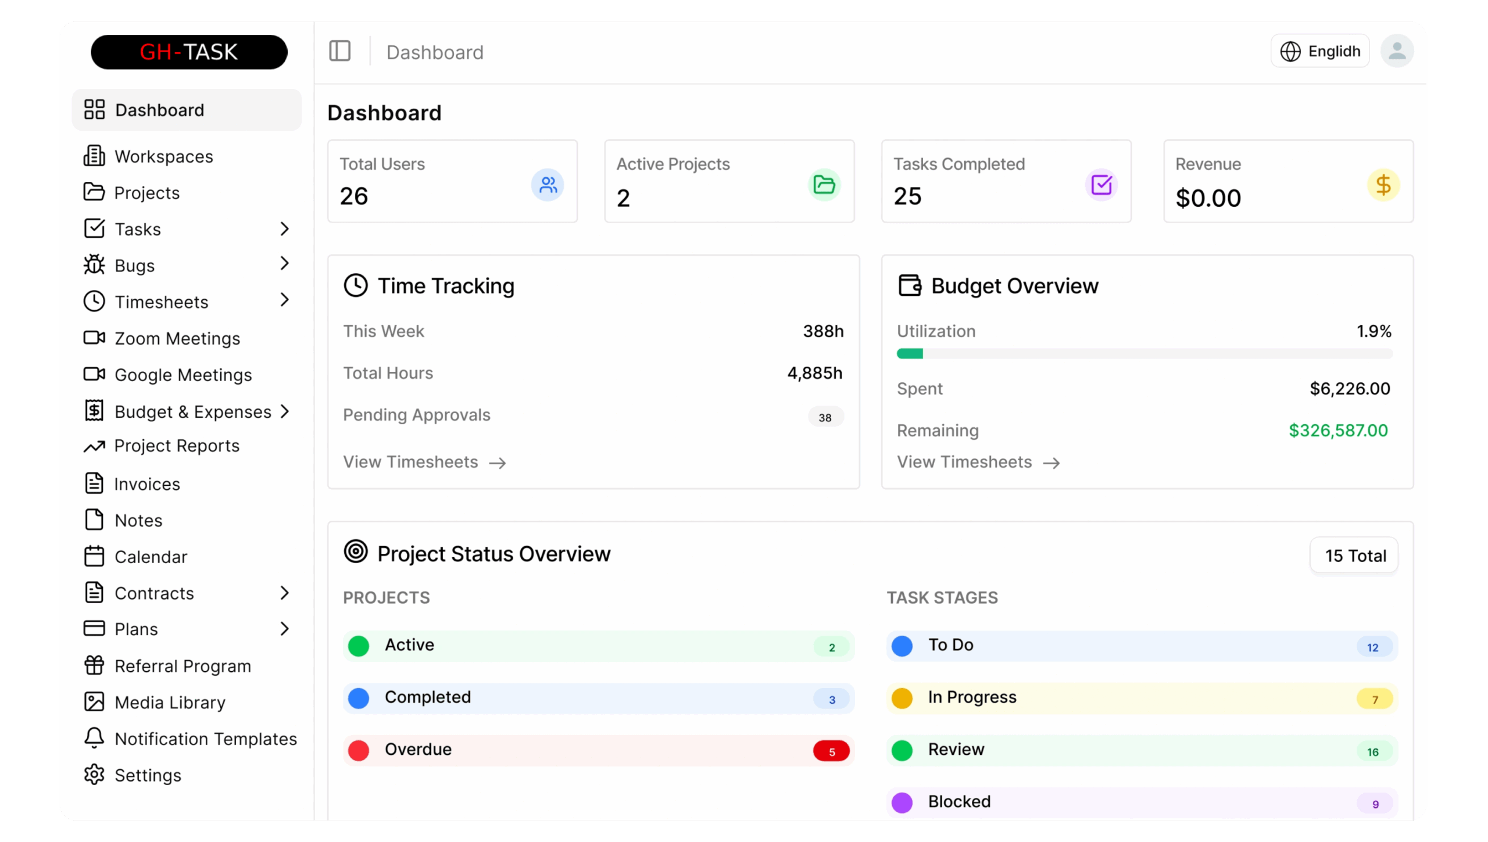Expand the Contracts submenu chevron
Viewport: 1488px width, 842px height.
click(284, 593)
